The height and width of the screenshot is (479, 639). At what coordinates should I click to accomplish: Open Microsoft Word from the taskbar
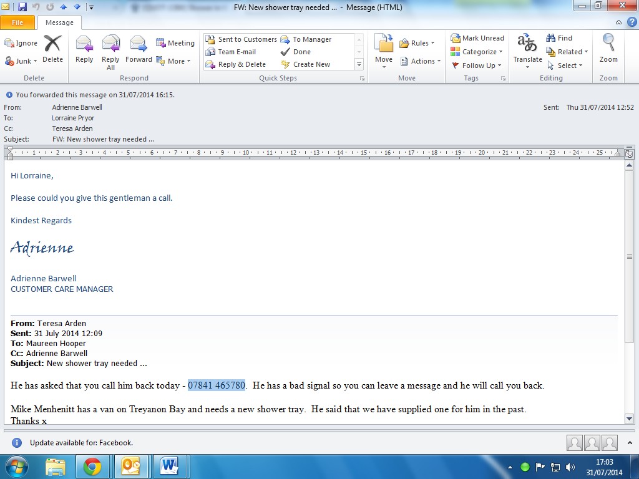[x=169, y=467]
